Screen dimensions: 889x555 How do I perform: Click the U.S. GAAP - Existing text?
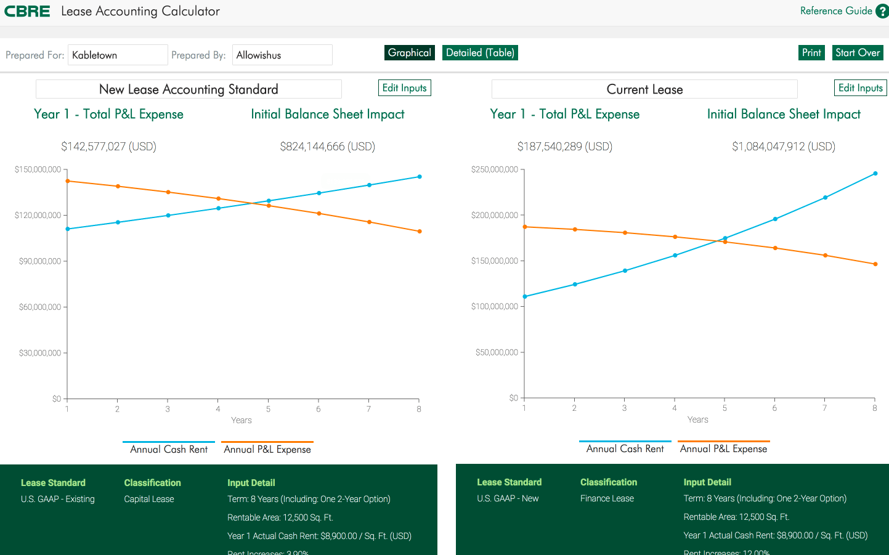pyautogui.click(x=58, y=499)
